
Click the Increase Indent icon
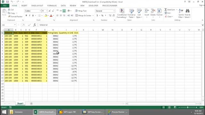72,16
